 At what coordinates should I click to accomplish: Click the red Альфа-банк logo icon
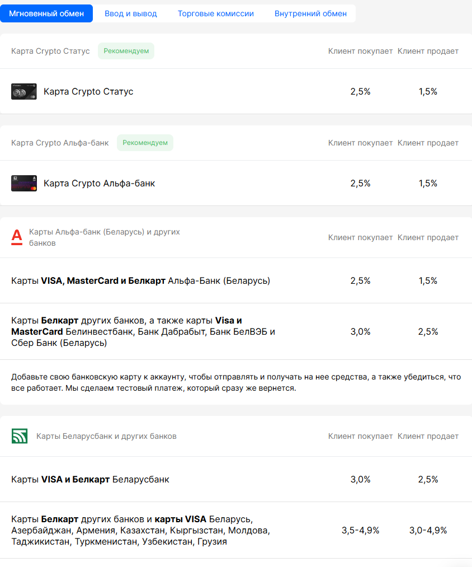click(17, 237)
